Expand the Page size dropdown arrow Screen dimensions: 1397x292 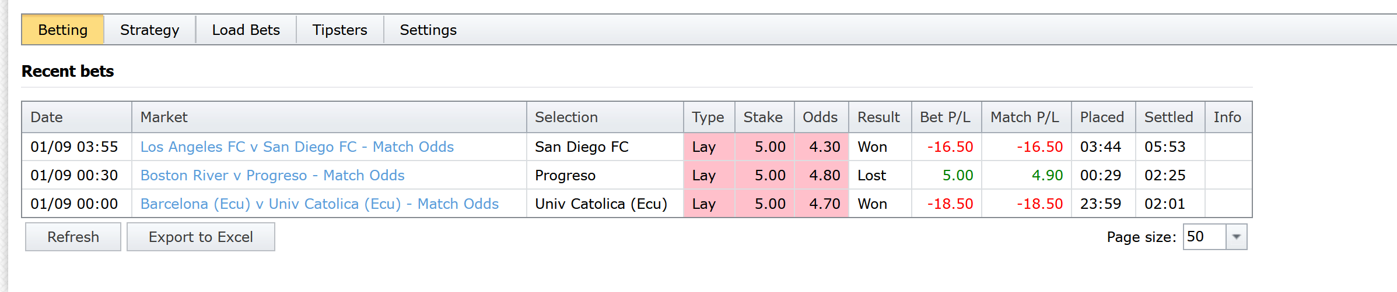[x=1236, y=237]
